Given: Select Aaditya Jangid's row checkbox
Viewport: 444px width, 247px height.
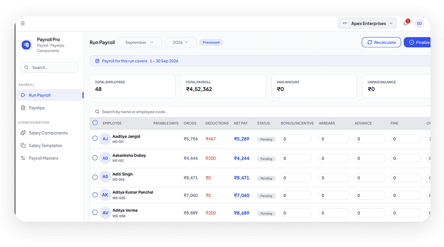Looking at the screenshot, I should (95, 138).
